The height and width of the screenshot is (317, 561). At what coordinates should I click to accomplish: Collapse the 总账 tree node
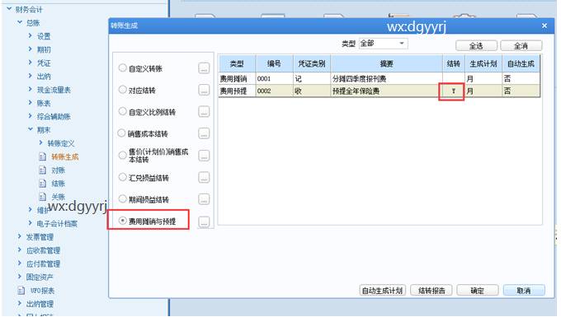pyautogui.click(x=20, y=22)
